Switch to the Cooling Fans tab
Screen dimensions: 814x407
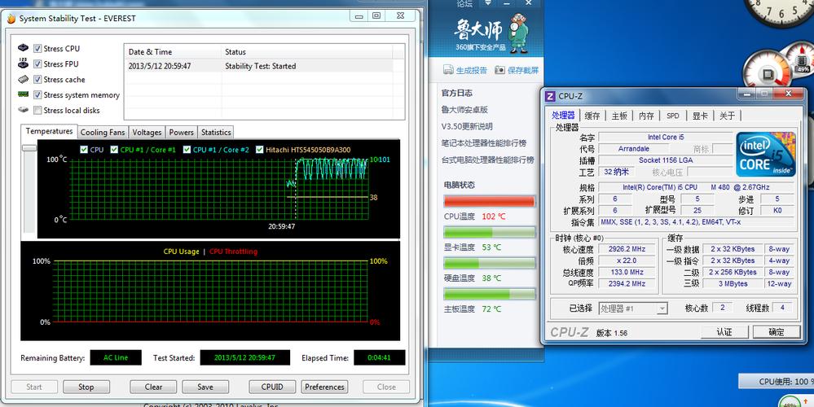[103, 132]
